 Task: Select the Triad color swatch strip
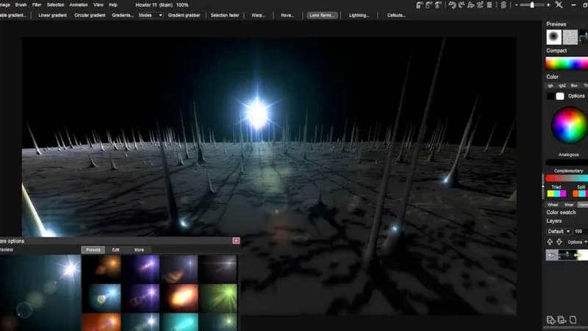point(556,193)
